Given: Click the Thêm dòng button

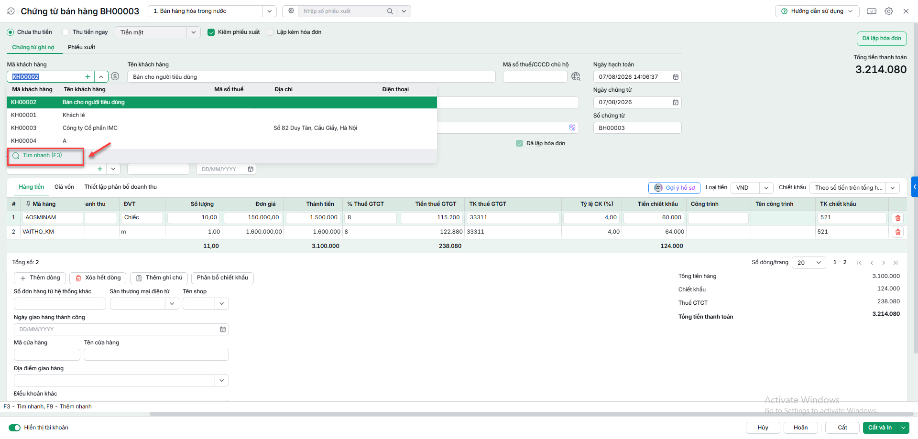Looking at the screenshot, I should [x=40, y=278].
